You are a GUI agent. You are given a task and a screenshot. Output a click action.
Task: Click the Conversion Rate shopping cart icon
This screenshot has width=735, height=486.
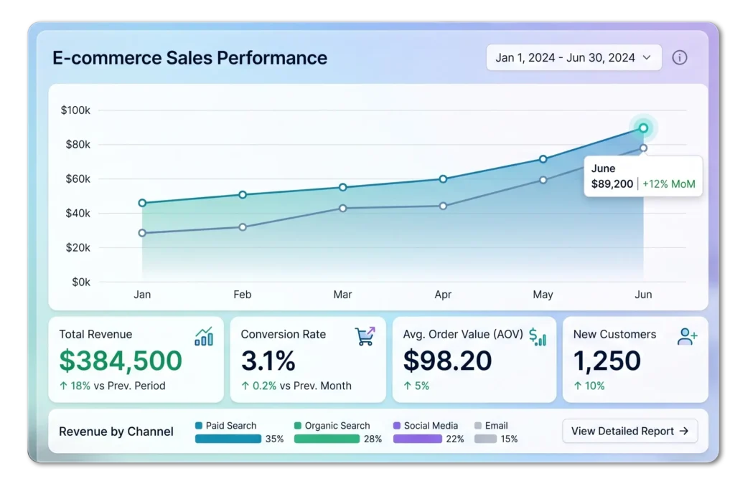(x=365, y=336)
